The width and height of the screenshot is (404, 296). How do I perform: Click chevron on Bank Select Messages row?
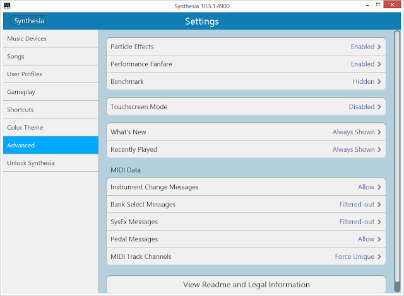[x=379, y=205]
